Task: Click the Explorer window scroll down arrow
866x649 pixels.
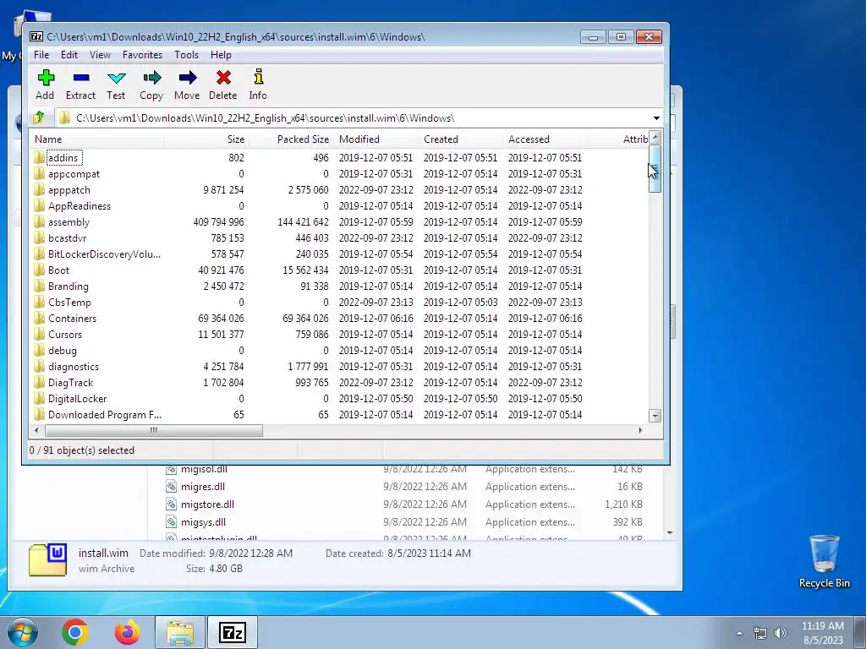Action: coord(670,533)
